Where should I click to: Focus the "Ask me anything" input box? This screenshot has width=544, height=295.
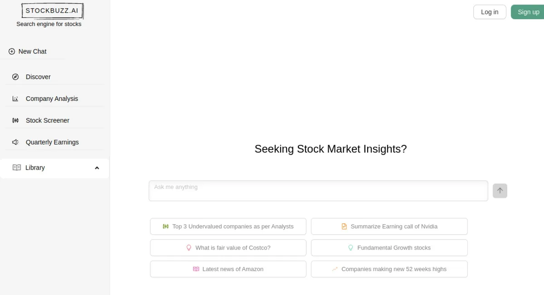(x=318, y=191)
